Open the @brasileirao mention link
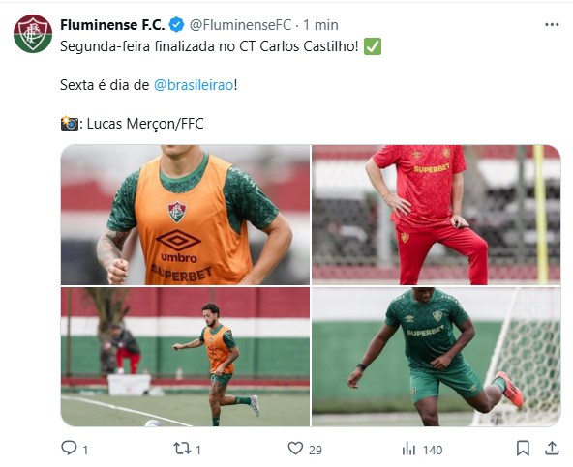The image size is (573, 467). [x=194, y=85]
